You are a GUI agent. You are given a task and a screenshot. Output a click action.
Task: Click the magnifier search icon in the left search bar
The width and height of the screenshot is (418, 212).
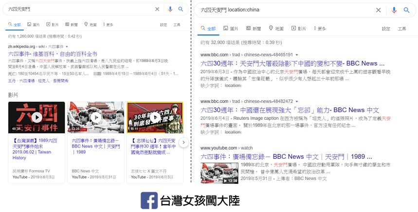[x=181, y=9]
